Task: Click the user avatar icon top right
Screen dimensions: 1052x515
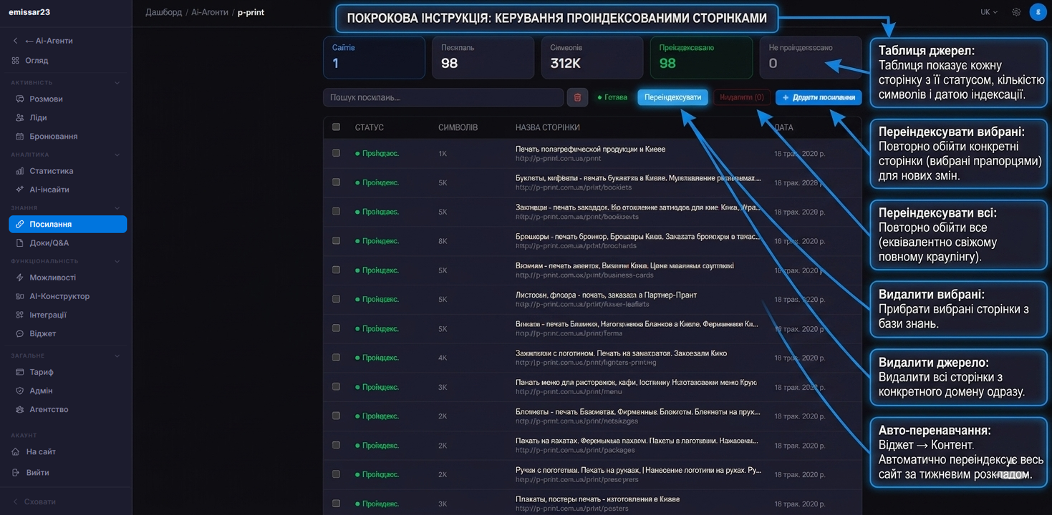Action: (x=1038, y=12)
